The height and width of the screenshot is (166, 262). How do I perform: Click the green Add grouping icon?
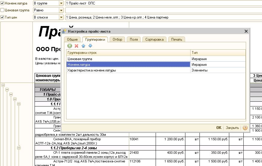69,46
